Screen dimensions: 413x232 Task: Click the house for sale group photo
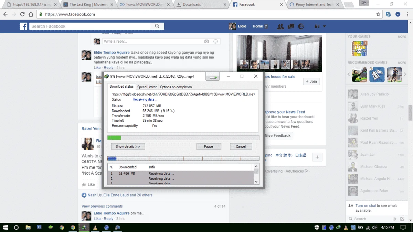pos(279,53)
